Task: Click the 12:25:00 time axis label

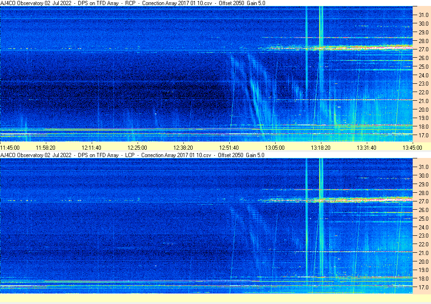Action: (x=137, y=148)
